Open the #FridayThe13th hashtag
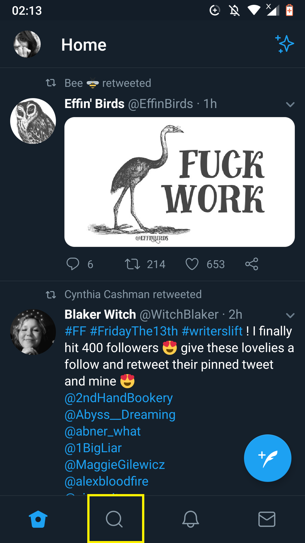Screen dimensions: 305x543 (134, 331)
